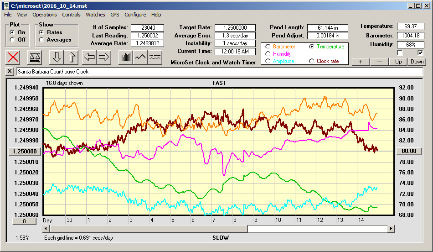
Task: Click the red X delete icon
Action: coord(13,57)
